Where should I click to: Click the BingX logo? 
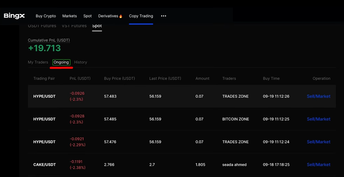pos(14,16)
